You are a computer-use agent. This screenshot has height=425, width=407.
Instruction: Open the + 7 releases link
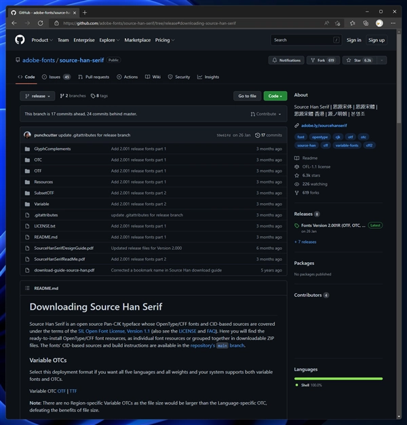(x=305, y=242)
